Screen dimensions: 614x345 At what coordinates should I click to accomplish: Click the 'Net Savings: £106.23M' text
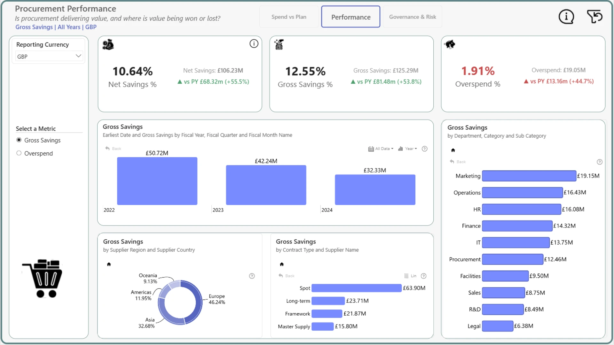tap(213, 70)
